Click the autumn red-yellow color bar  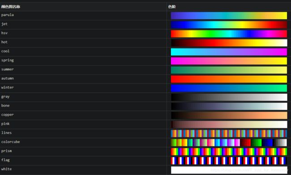(x=229, y=79)
